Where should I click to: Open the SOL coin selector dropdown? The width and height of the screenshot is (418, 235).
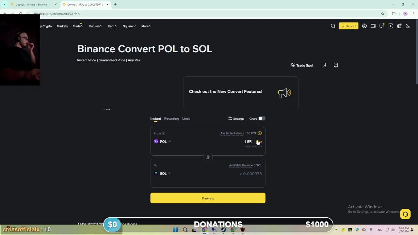163,173
